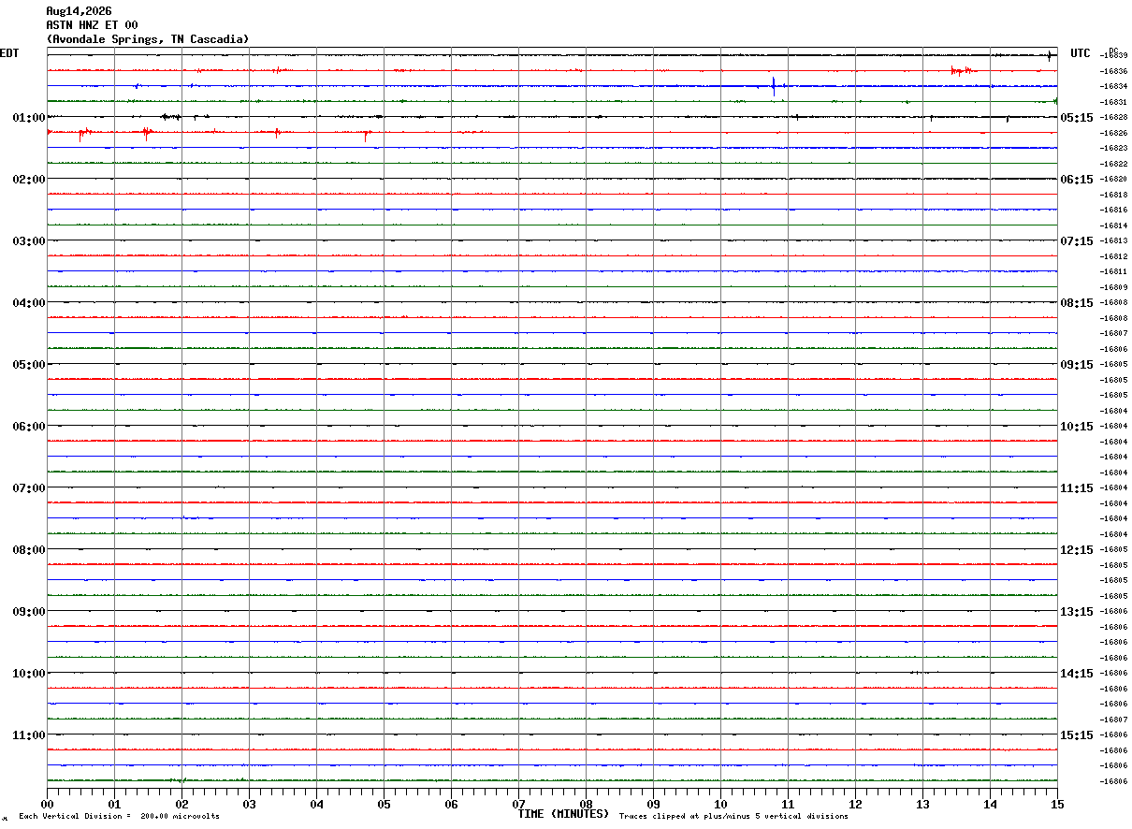Screen dimensions: 1132x829
Task: Click the red burst near minute 13.5
Action: (964, 70)
